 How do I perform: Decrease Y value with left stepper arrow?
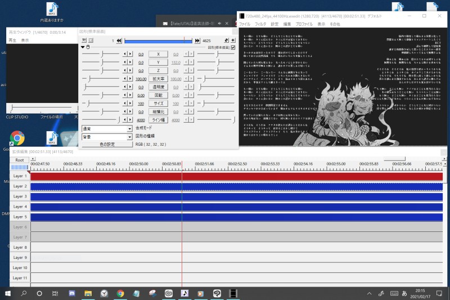(124, 62)
